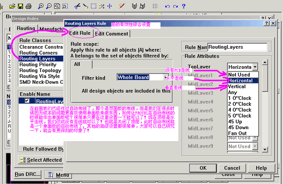The width and height of the screenshot is (283, 184).
Task: Click the Rule Attributes scroll up arrow
Action: [265, 62]
